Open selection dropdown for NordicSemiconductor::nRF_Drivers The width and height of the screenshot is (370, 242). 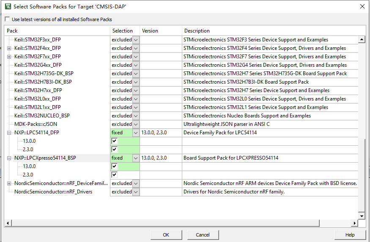click(136, 192)
